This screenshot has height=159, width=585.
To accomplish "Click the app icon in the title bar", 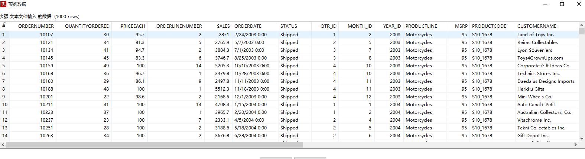I will pyautogui.click(x=3, y=4).
